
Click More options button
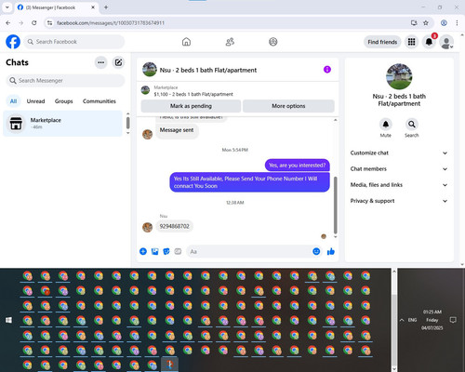coord(288,106)
